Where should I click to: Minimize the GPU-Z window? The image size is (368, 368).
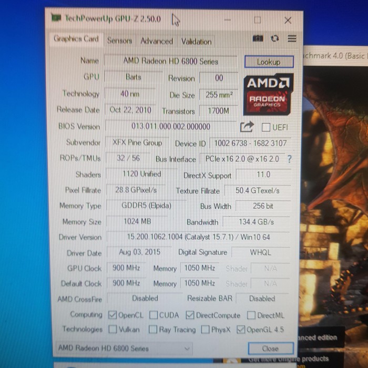point(228,20)
